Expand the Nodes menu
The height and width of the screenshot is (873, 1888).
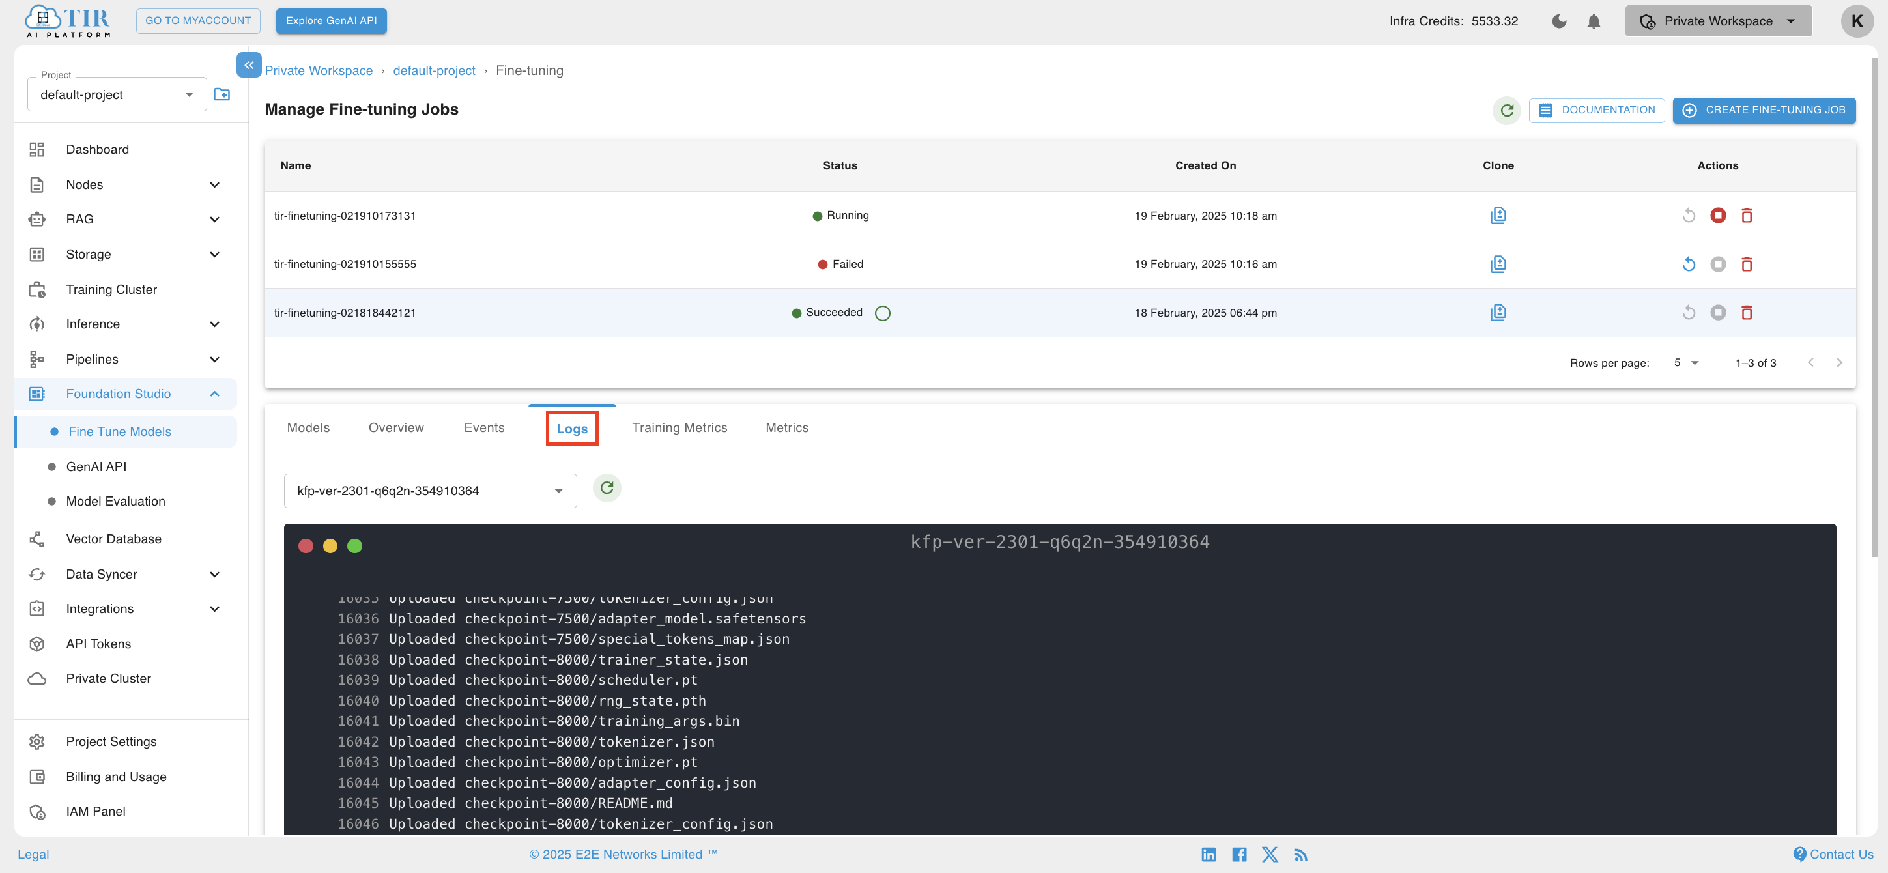pyautogui.click(x=124, y=185)
